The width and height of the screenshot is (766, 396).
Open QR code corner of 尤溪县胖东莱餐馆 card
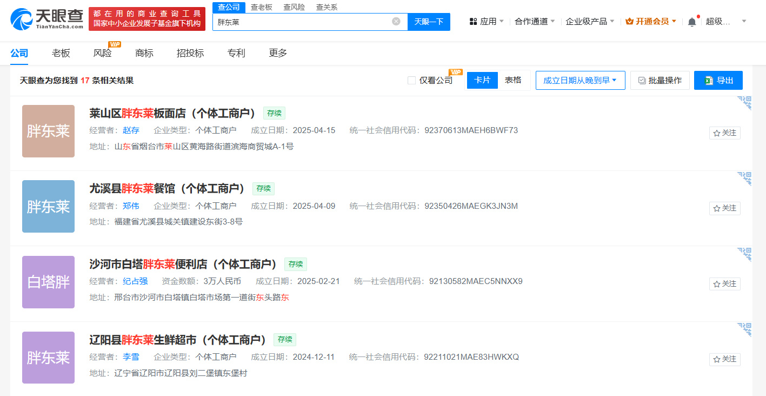tap(745, 179)
